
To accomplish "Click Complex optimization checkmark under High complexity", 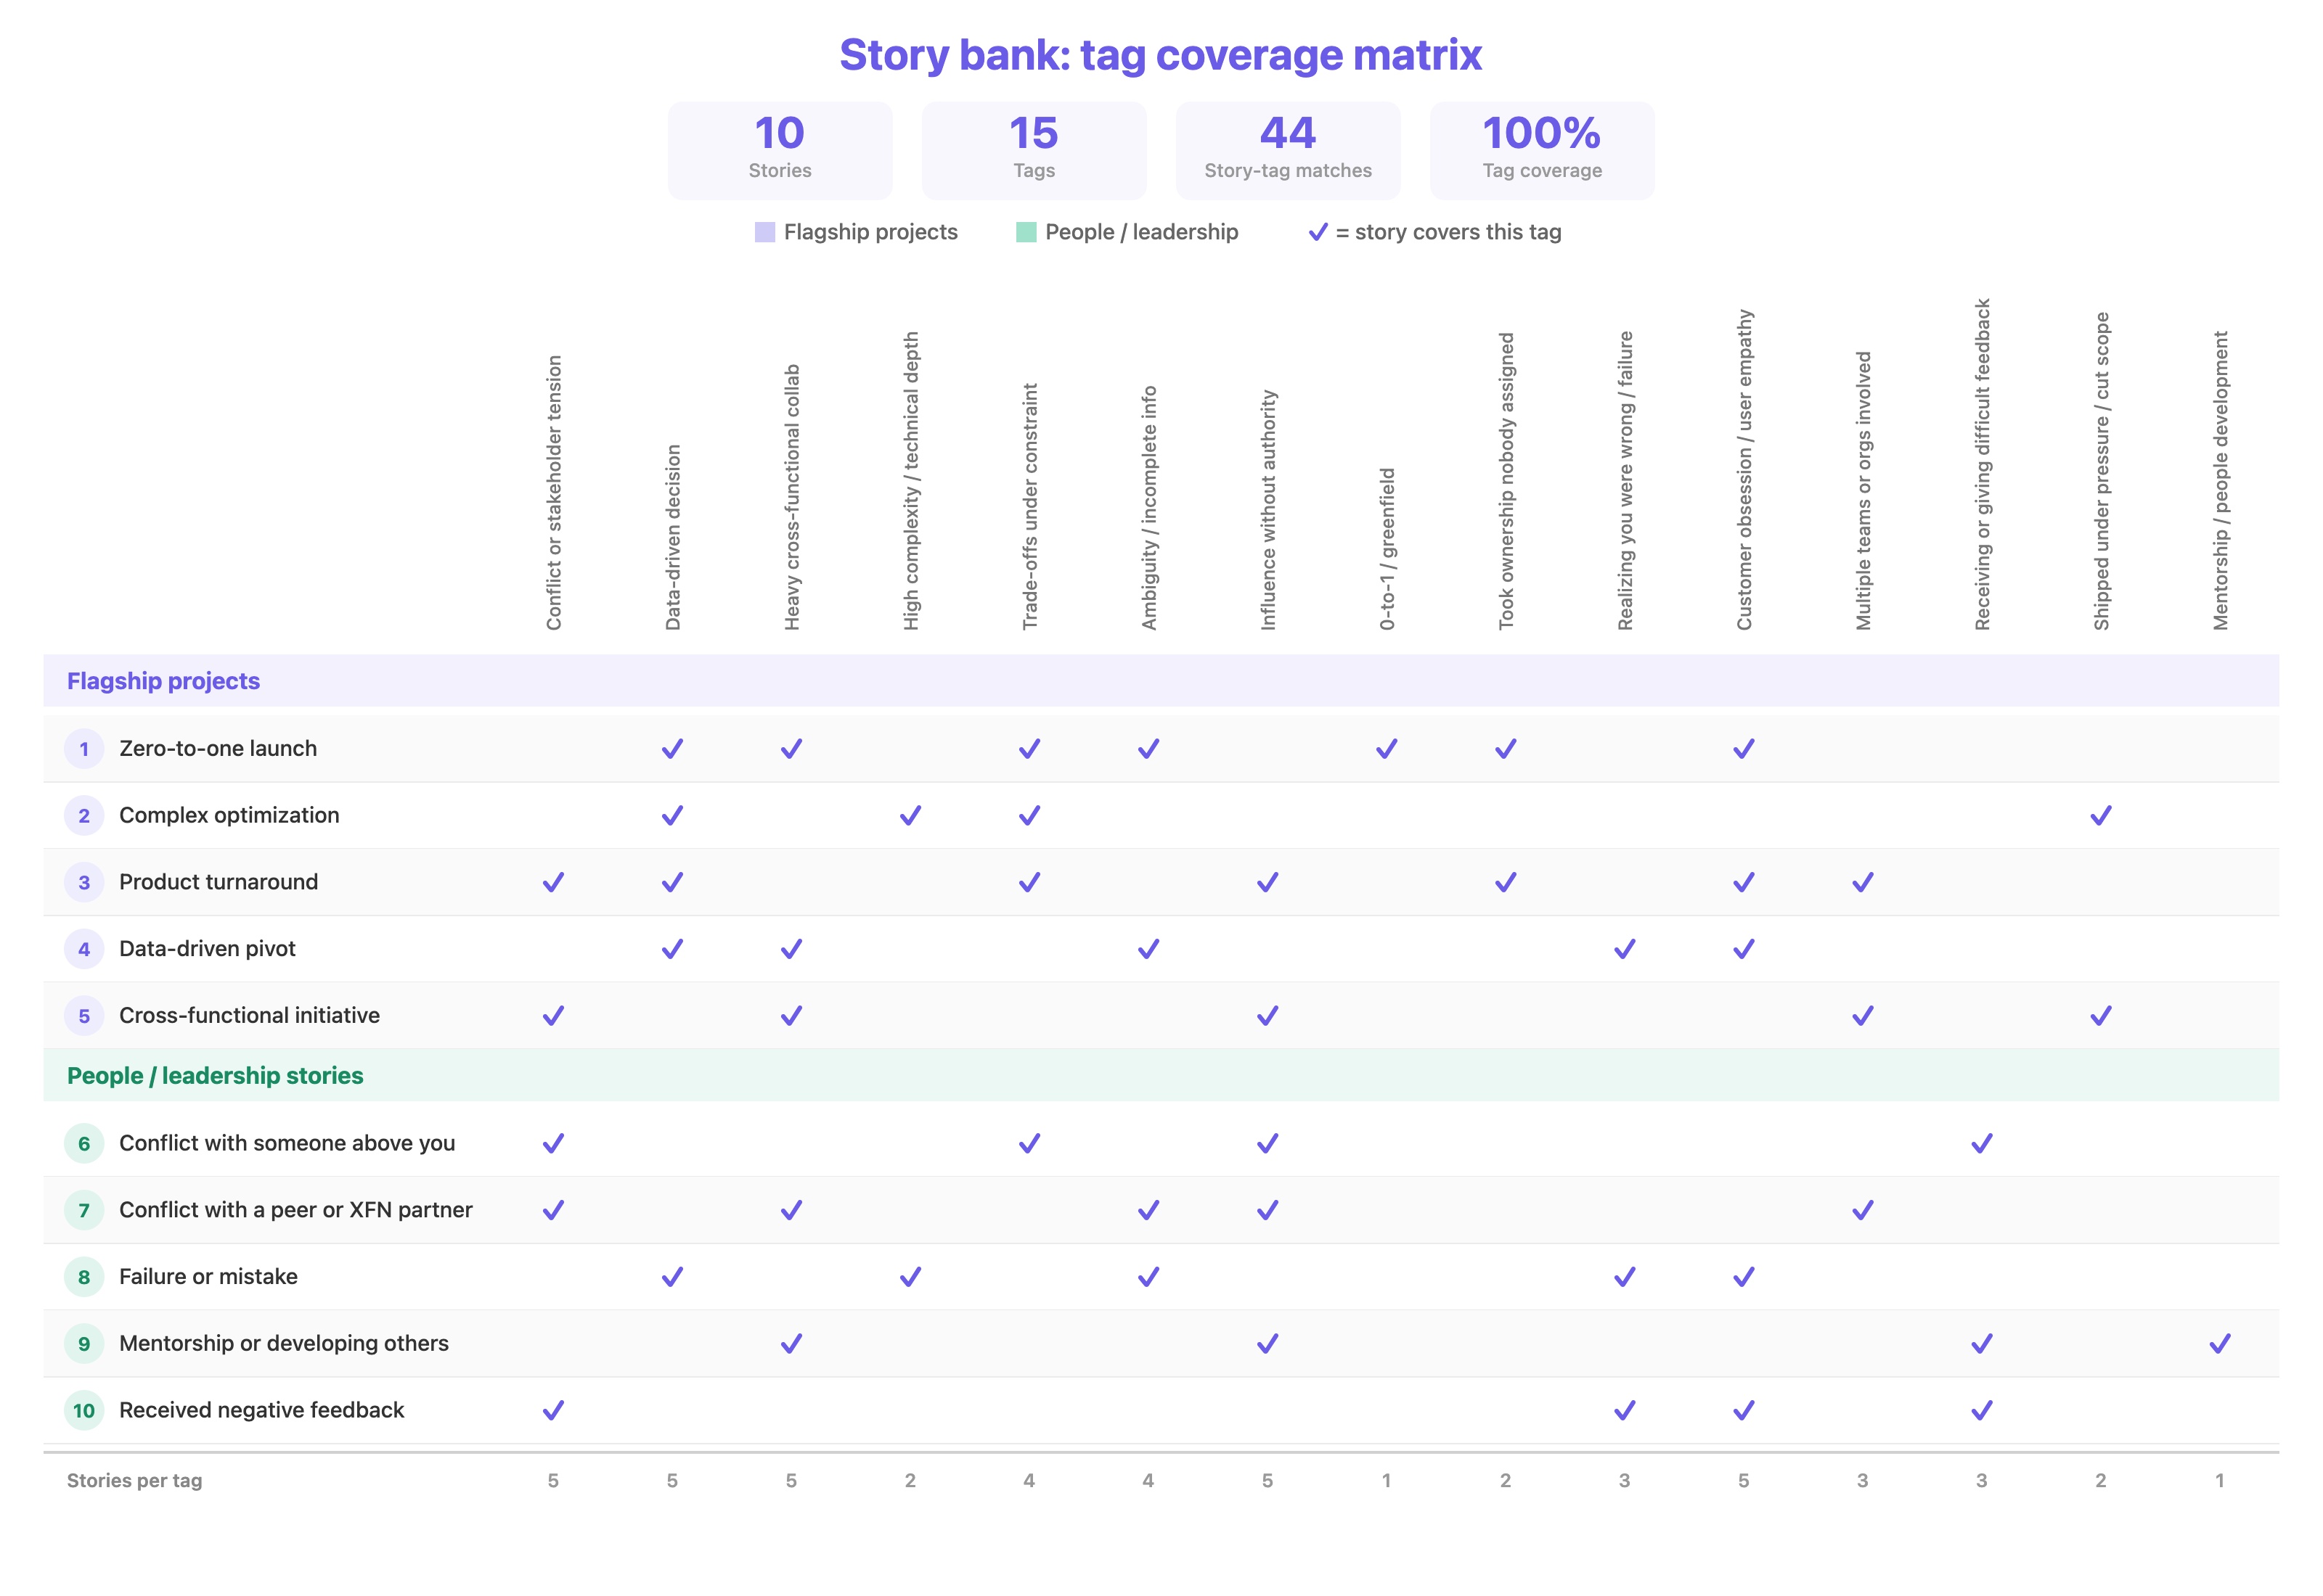I will [910, 816].
